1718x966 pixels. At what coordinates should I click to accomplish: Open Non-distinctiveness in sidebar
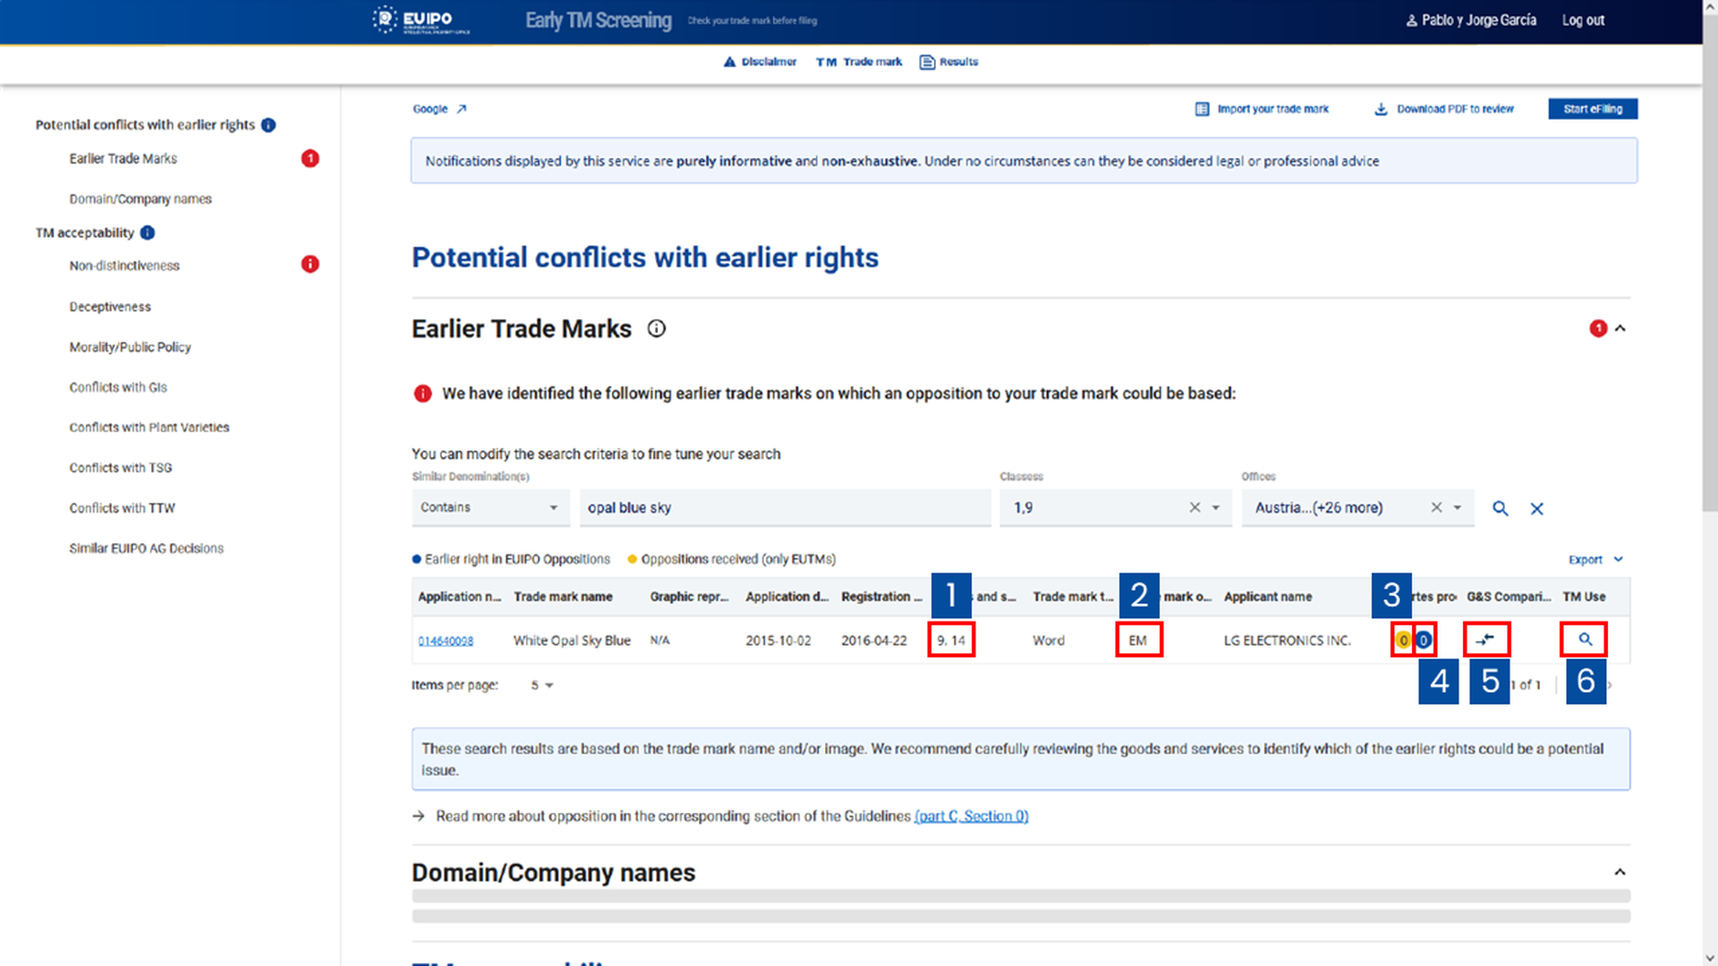124,266
